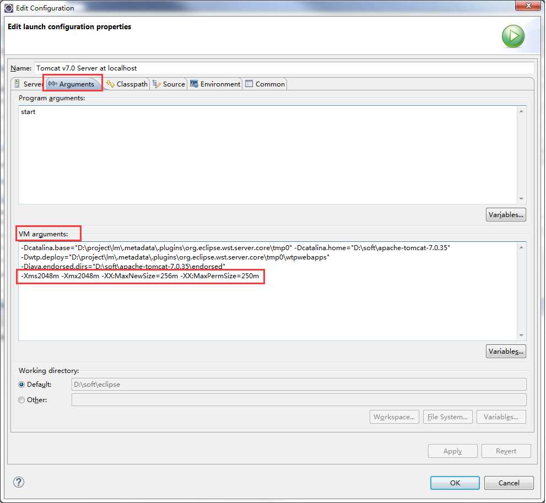Dismiss dialog with Cancel button
Image resolution: width=546 pixels, height=503 pixels.
[509, 483]
